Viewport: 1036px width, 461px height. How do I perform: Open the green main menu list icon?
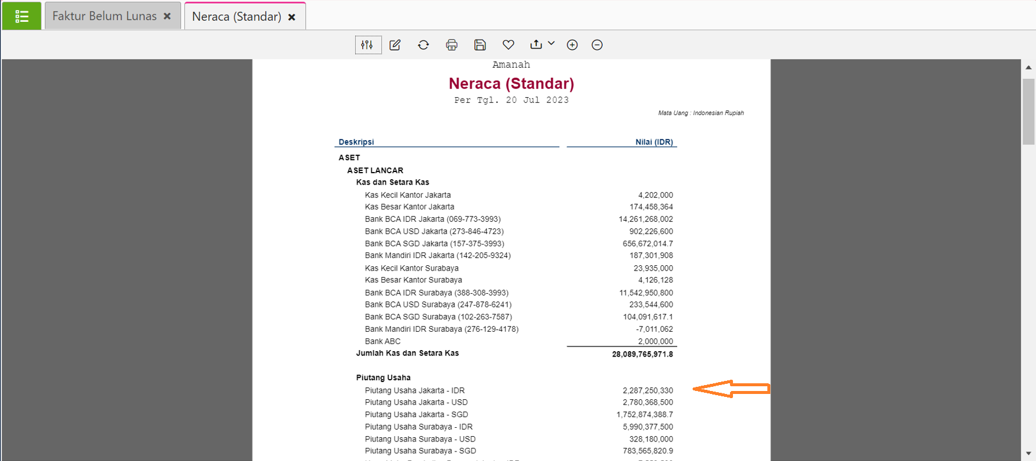pos(21,16)
